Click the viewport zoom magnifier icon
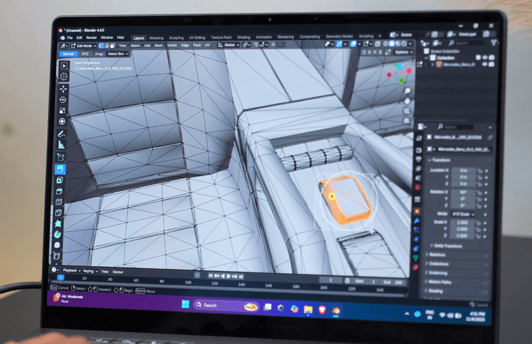Image resolution: width=532 pixels, height=344 pixels. (x=407, y=91)
